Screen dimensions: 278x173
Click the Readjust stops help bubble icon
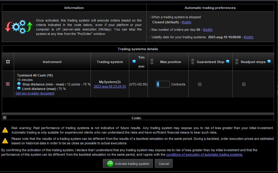click(x=269, y=62)
